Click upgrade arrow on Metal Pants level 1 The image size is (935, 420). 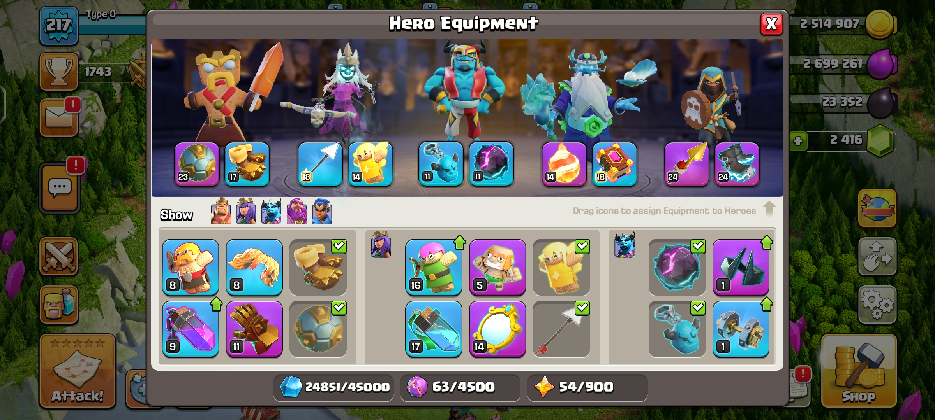coord(767,242)
